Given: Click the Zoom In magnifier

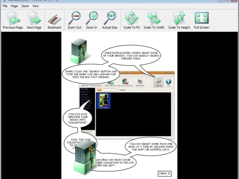Looking at the screenshot, I should (x=91, y=20).
